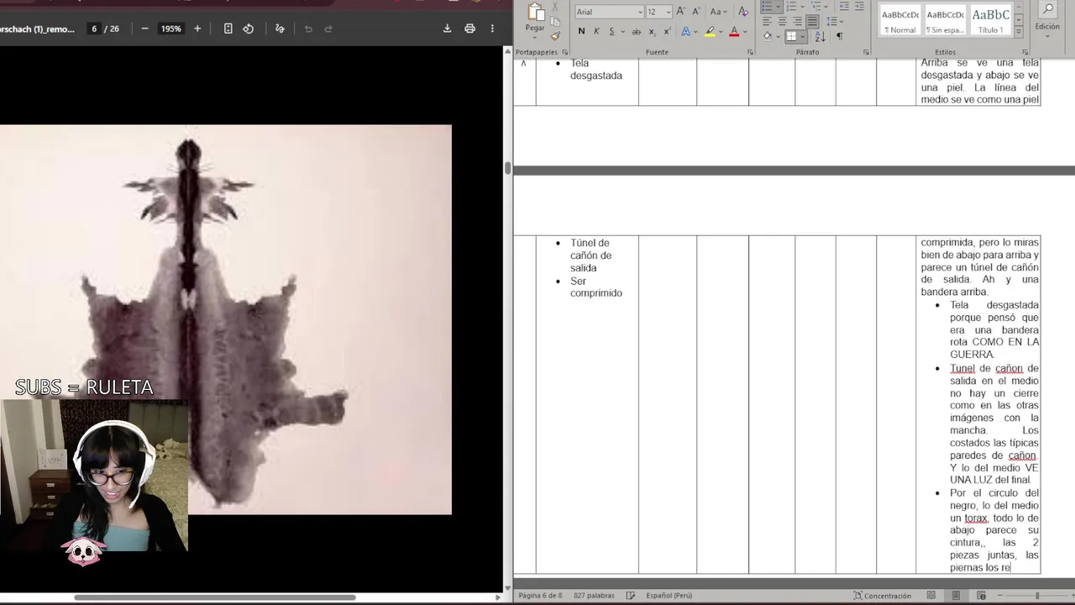
Task: Fit PDF page to width
Action: 228,29
